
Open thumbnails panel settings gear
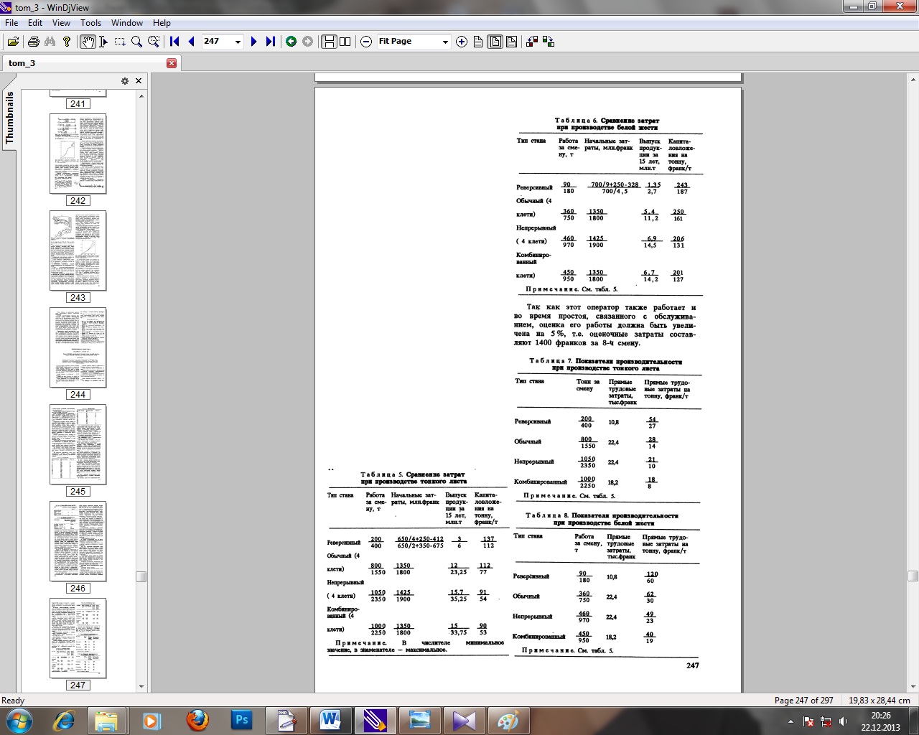[x=124, y=81]
